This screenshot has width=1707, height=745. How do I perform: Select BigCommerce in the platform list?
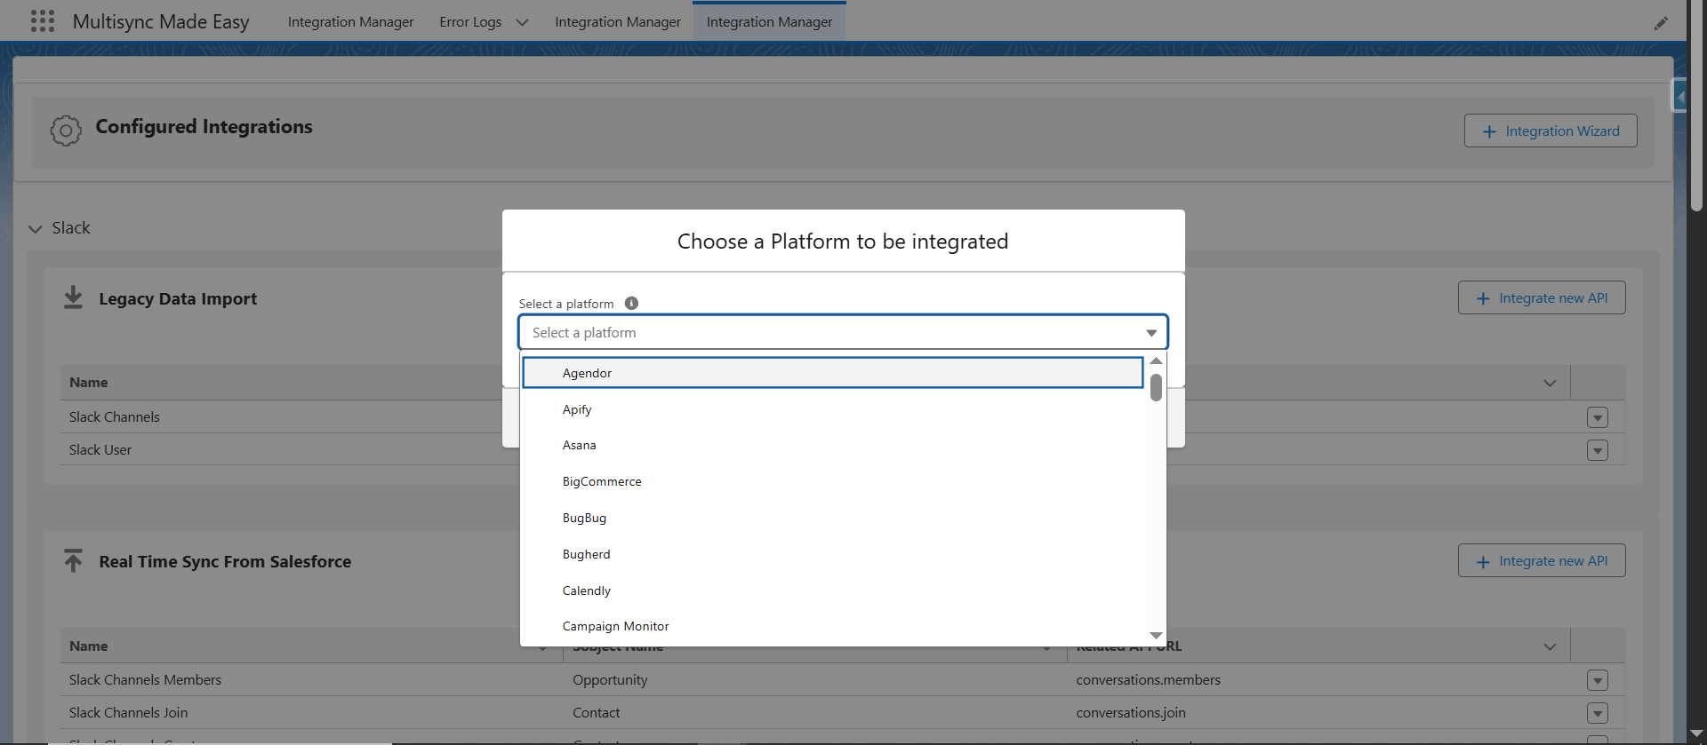tap(602, 481)
